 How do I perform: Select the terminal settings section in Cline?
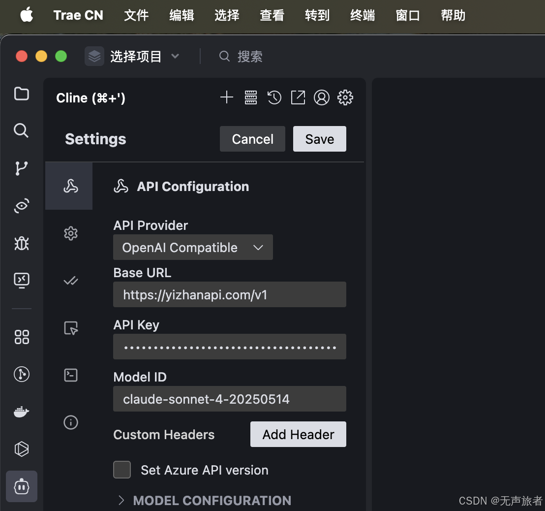[x=70, y=375]
